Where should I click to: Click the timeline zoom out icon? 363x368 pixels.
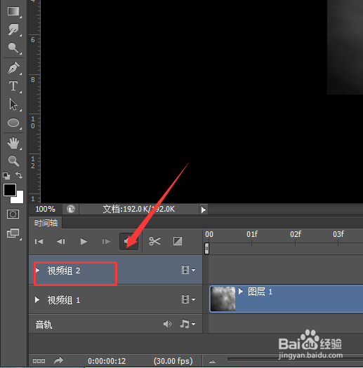(212, 362)
